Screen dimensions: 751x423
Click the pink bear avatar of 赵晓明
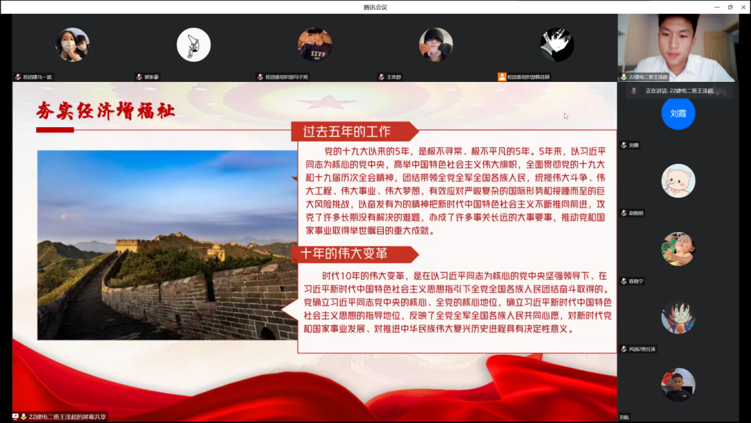click(678, 181)
